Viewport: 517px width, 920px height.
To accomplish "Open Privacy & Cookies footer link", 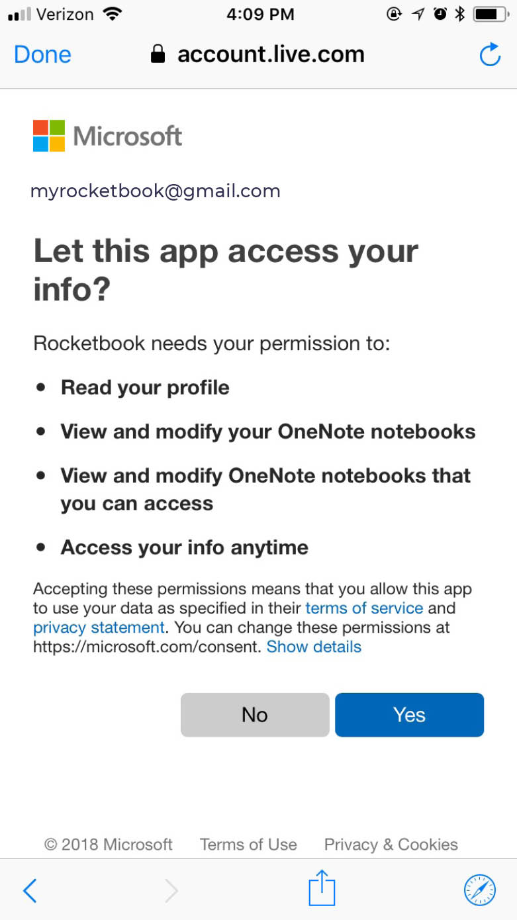I will pos(391,844).
